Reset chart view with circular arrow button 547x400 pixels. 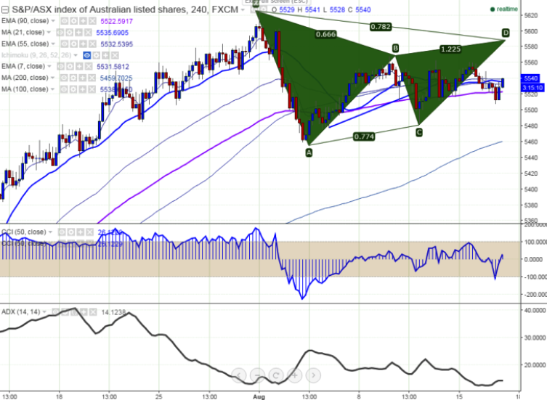pos(276,375)
